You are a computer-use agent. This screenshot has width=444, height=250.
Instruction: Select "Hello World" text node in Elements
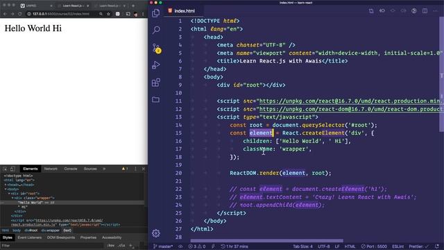click(31, 203)
